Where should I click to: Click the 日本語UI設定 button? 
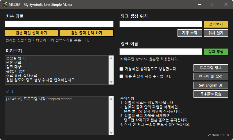[211, 94]
